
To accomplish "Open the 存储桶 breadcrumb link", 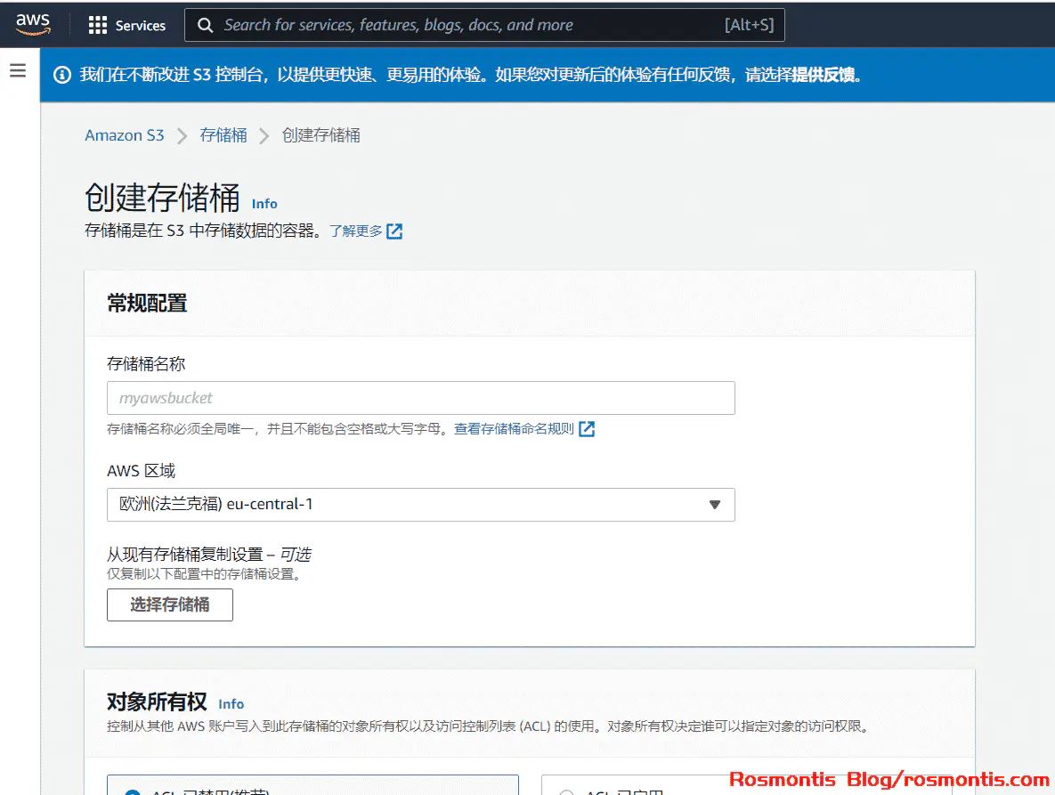I will pyautogui.click(x=223, y=135).
